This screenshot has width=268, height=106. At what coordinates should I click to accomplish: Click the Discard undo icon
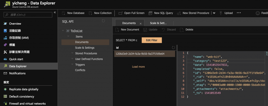163,30
